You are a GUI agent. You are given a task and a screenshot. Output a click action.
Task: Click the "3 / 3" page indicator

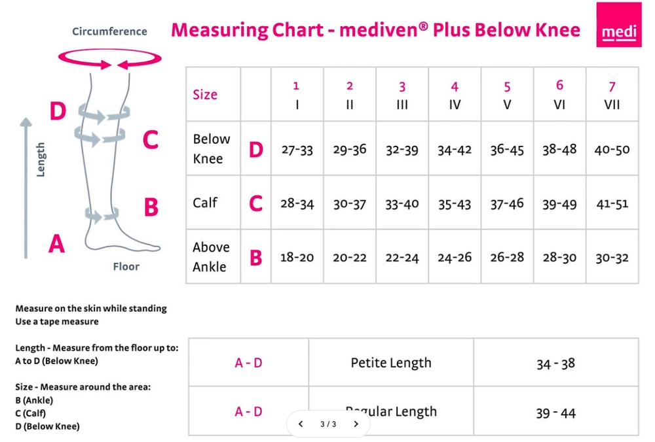[328, 424]
